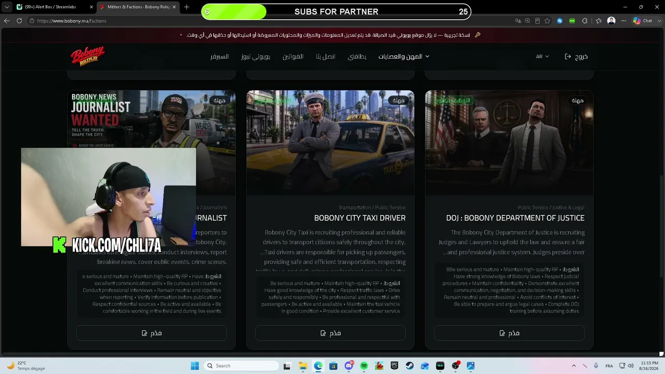665x374 pixels.
Task: Click the taskbar Search box
Action: [x=242, y=366]
